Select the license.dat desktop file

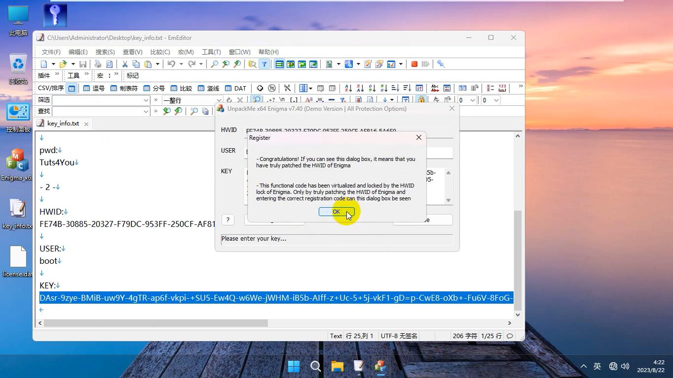(x=18, y=262)
